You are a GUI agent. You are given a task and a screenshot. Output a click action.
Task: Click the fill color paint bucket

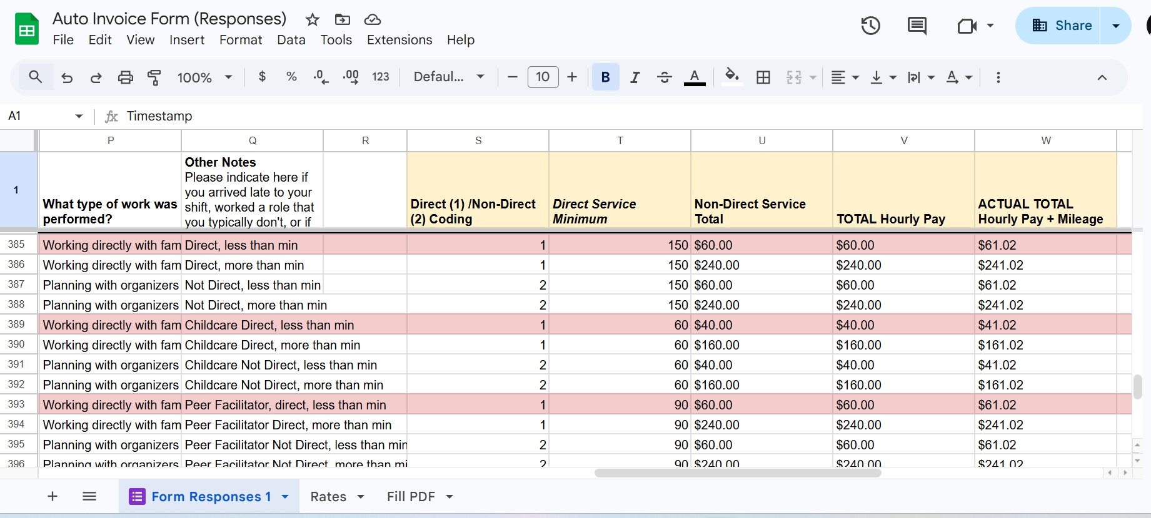[731, 77]
